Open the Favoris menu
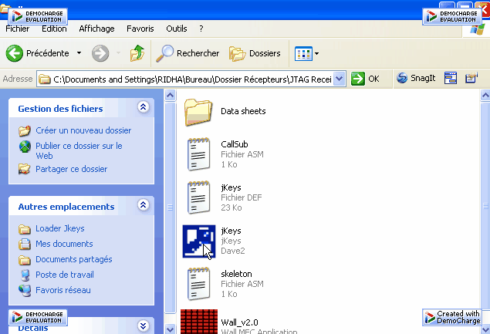490x334 pixels. tap(140, 29)
